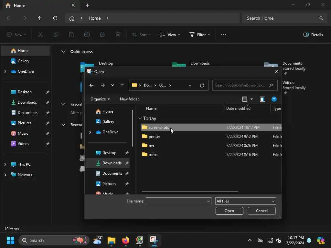
Task: Open File Explorer from the taskbar
Action: point(112,240)
